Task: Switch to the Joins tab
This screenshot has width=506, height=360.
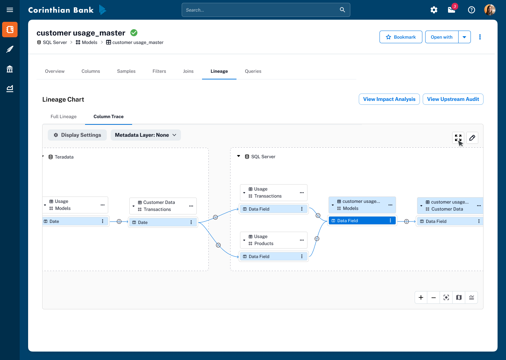Action: pos(188,71)
